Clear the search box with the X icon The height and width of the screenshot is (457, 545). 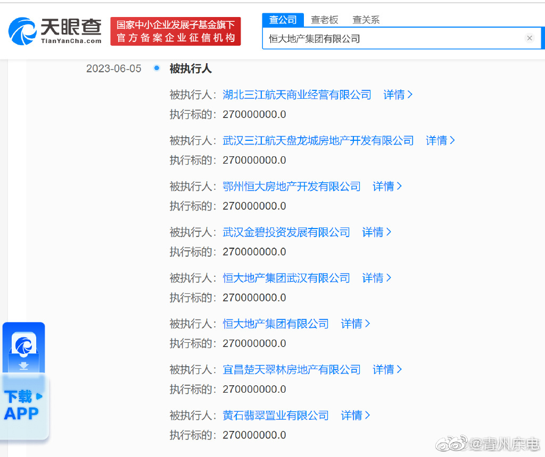tap(530, 38)
